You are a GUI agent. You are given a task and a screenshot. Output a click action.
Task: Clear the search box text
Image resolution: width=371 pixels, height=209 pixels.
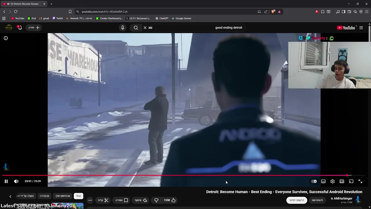[145, 28]
